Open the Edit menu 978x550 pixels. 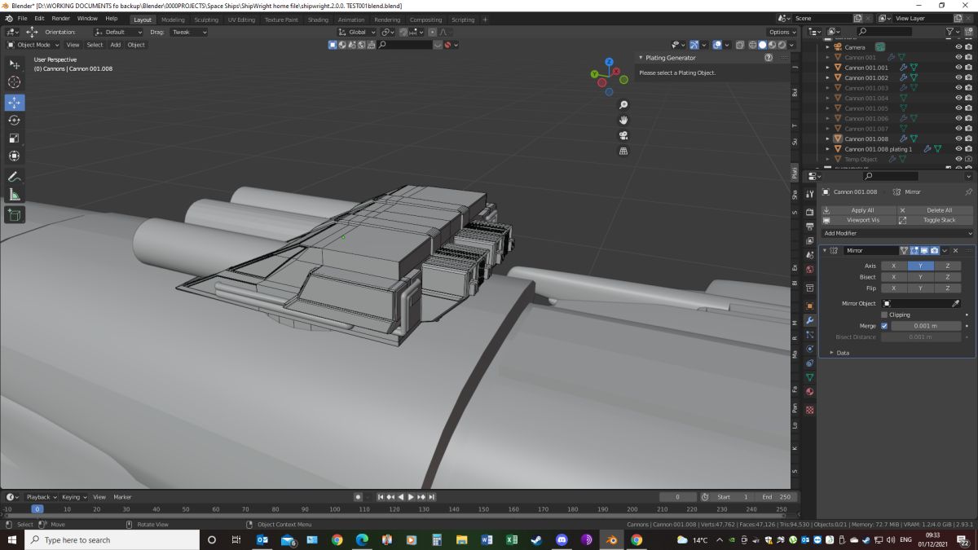[39, 19]
